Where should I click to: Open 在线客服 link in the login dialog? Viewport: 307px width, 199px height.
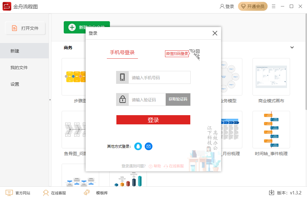coord(174,166)
